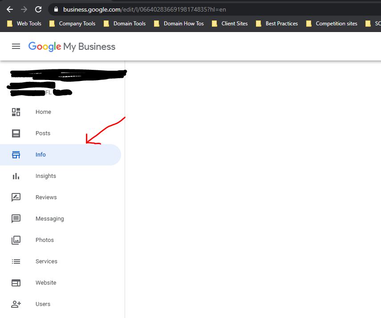Open the Company Tools bookmark folder
The image size is (381, 318).
coord(73,24)
